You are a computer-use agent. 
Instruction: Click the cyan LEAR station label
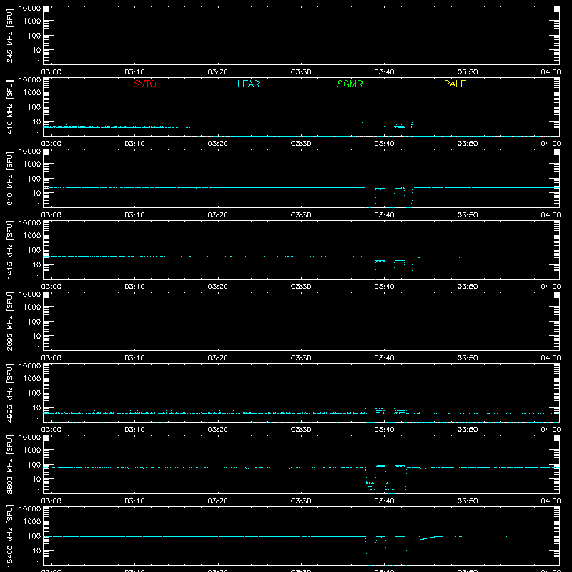tap(248, 84)
